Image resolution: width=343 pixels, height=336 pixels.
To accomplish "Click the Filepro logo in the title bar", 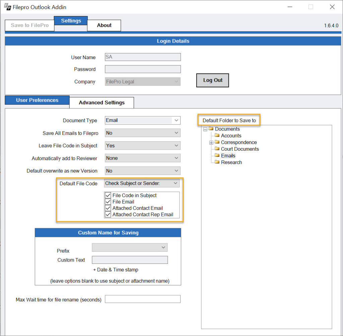I will pos(7,7).
